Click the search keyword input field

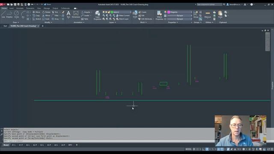209,4
